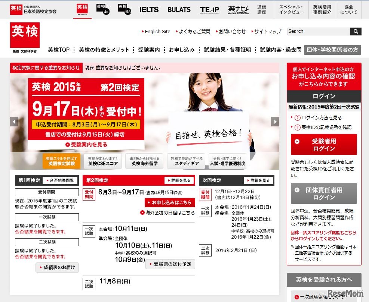Open the 英検 IBA logo link
The height and width of the screenshot is (302, 369).
(x=124, y=9)
